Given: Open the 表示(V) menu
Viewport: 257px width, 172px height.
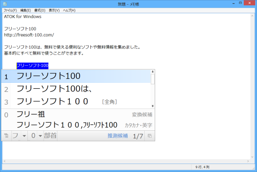Looking at the screenshot, I should coord(54,10).
